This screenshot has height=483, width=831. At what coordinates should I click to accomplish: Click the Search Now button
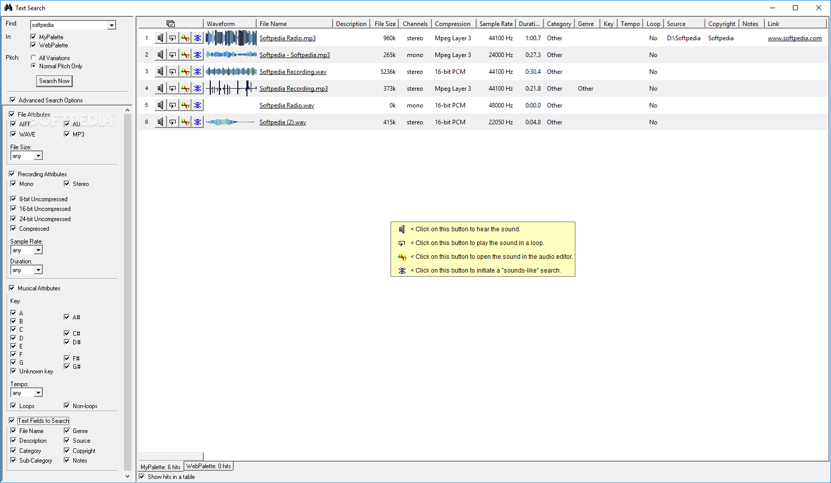point(54,81)
